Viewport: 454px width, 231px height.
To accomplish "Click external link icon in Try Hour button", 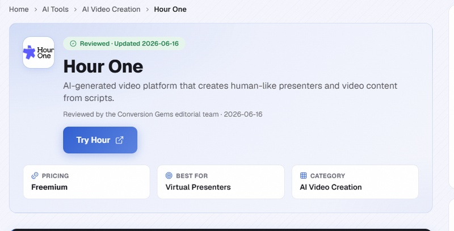I will [x=120, y=140].
